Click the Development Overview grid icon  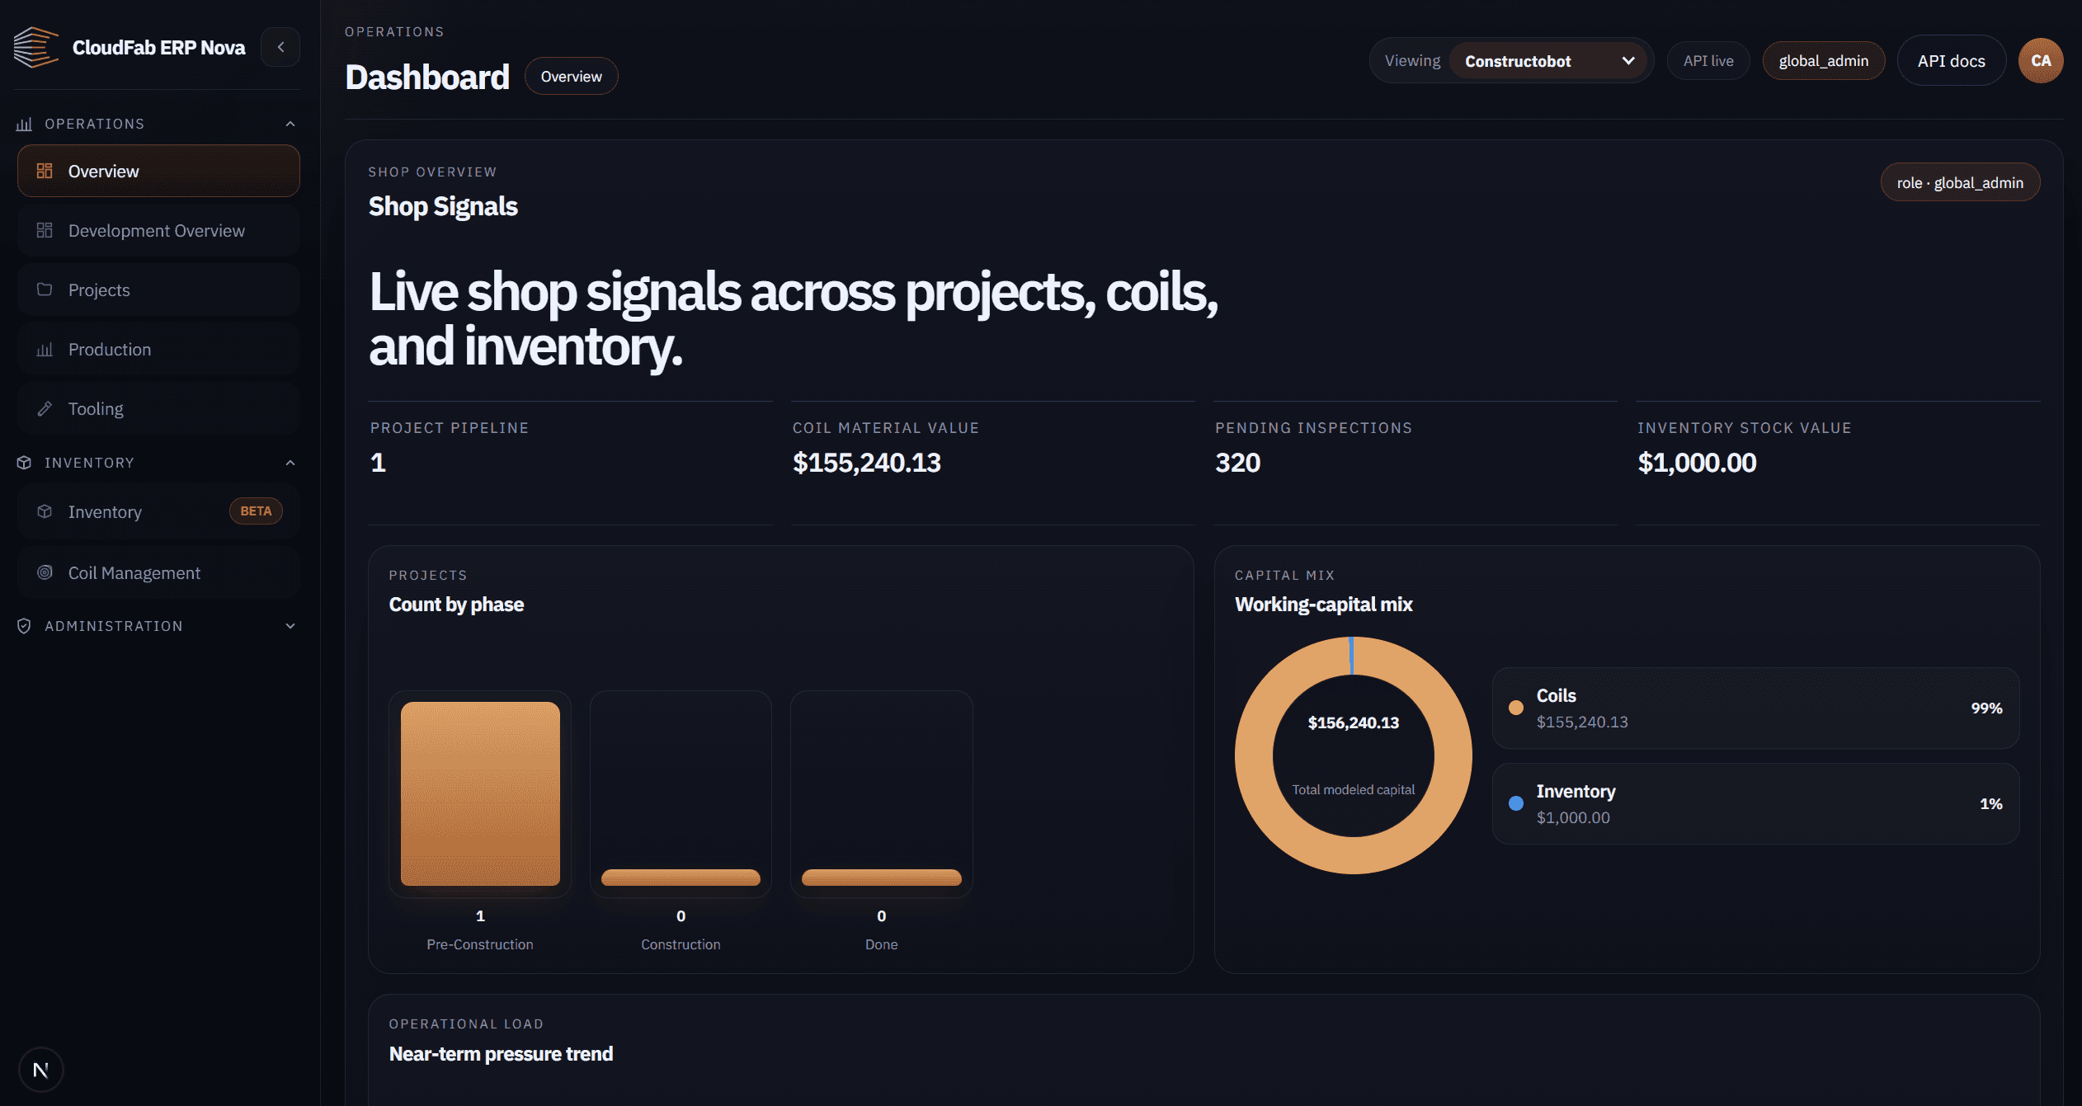(45, 230)
